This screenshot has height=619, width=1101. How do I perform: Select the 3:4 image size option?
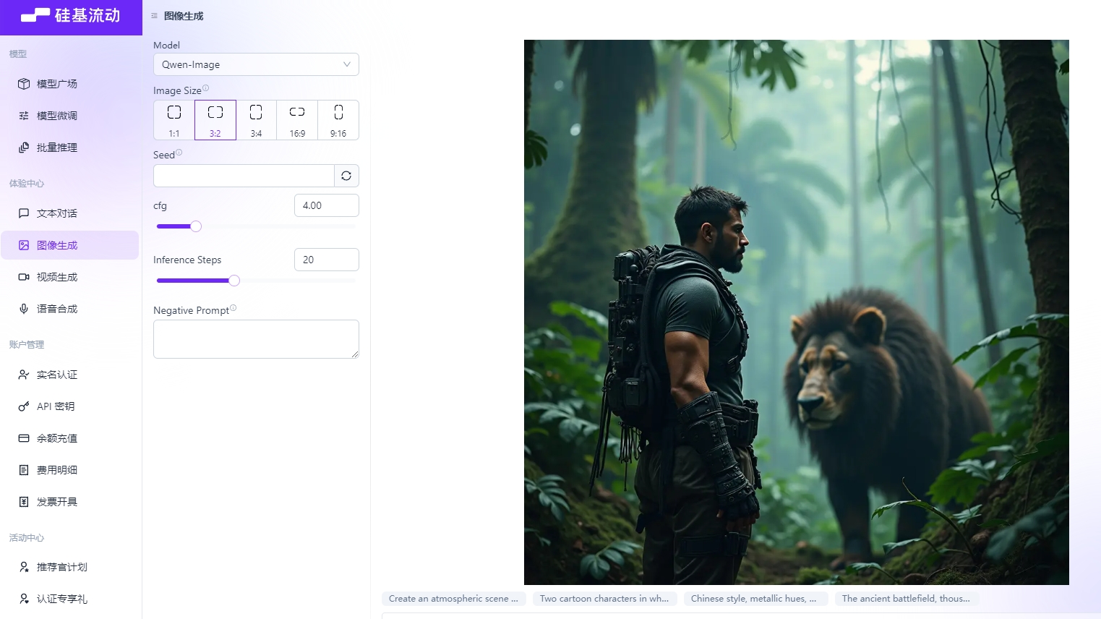click(x=256, y=120)
